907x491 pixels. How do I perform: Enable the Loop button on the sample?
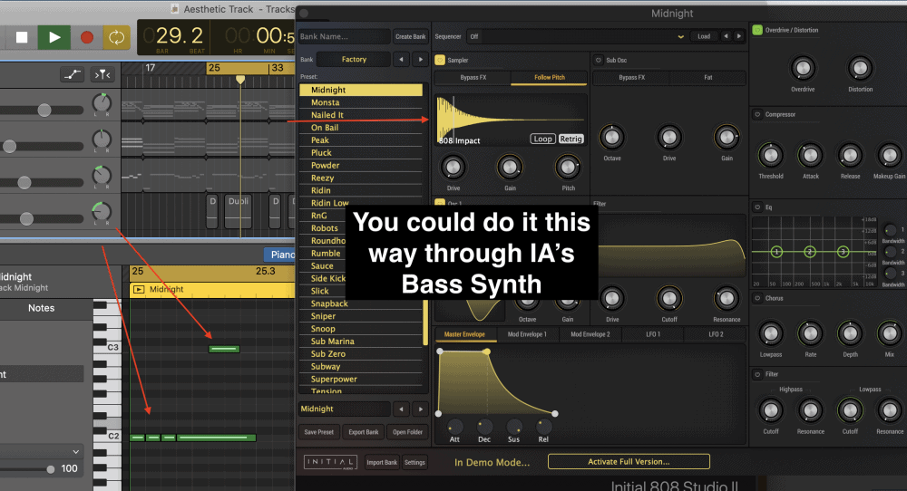[x=542, y=139]
